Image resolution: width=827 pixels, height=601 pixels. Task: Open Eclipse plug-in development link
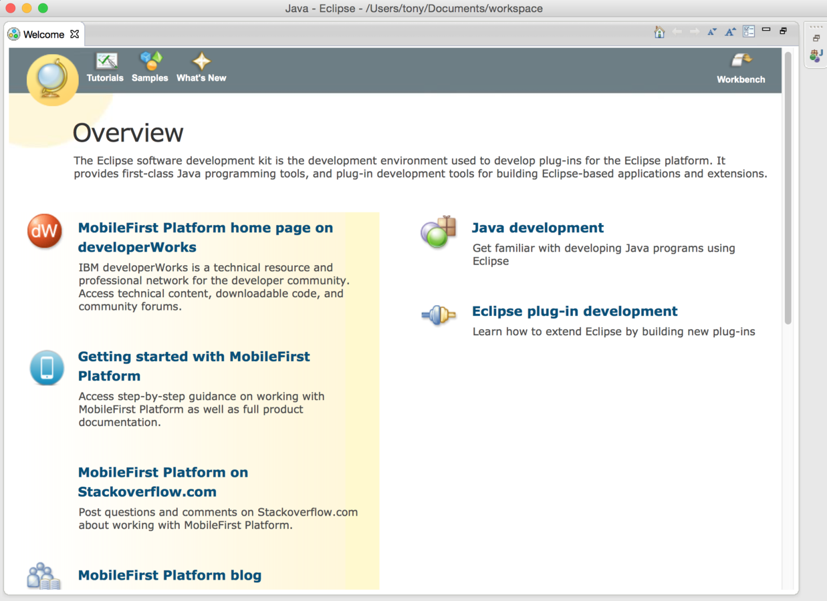click(574, 311)
